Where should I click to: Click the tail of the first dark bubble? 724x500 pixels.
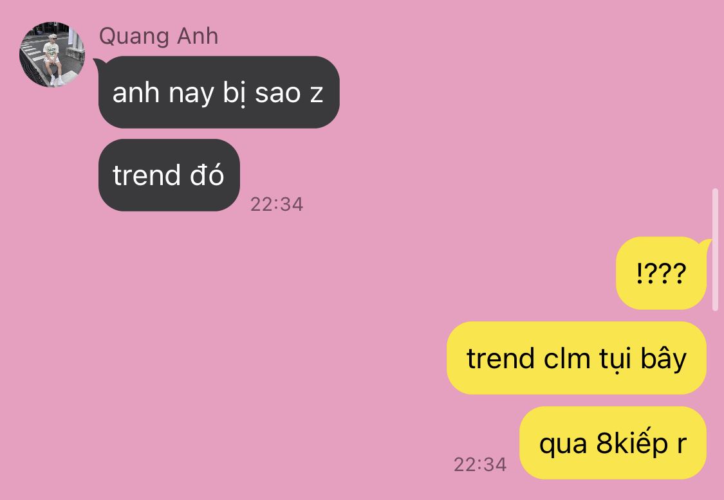pyautogui.click(x=98, y=64)
